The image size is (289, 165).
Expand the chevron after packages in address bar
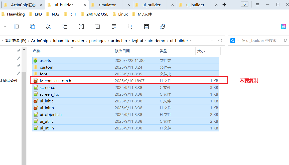pyautogui.click(x=108, y=41)
